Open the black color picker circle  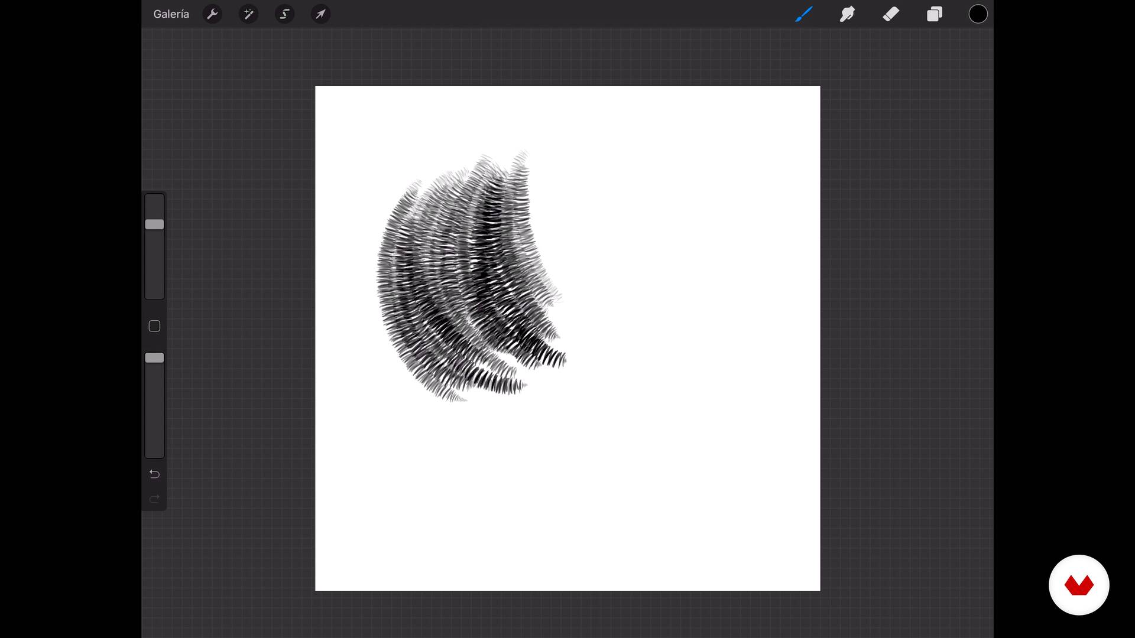tap(978, 14)
